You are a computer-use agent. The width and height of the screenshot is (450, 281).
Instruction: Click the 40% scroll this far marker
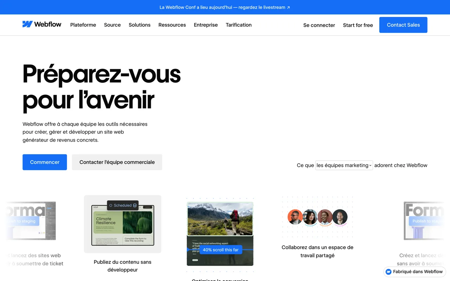tap(221, 250)
